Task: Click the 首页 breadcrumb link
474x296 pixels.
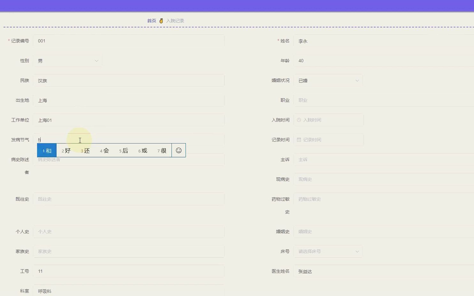Action: [151, 21]
